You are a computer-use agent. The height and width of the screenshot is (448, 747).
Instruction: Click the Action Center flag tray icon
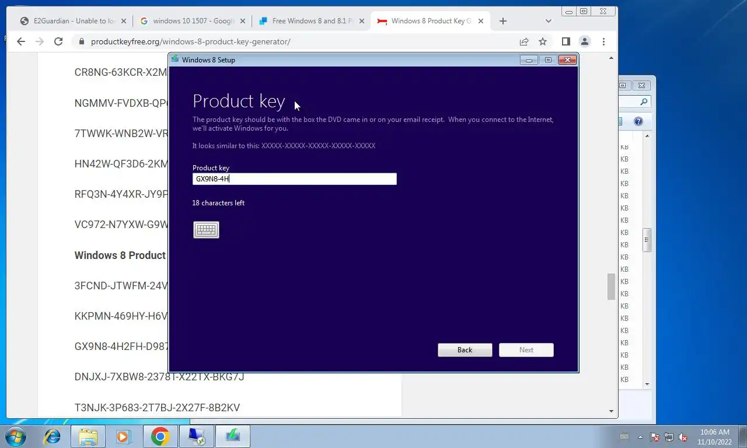(655, 437)
